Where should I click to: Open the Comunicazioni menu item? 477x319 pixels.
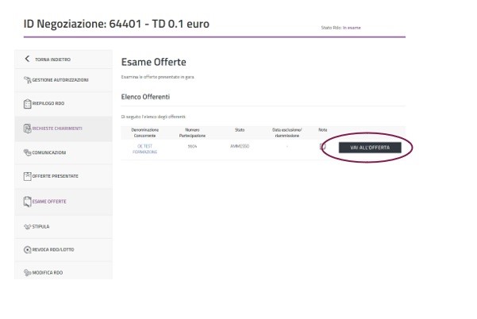[51, 152]
